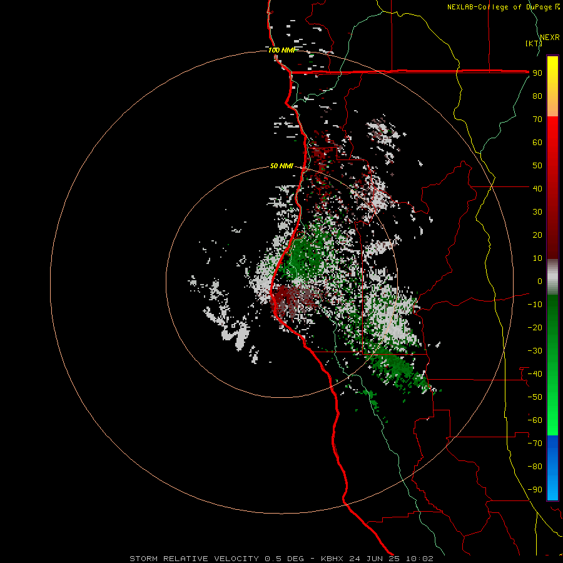The image size is (563, 563).
Task: Click the 20 value on the velocity scale
Action: (537, 235)
